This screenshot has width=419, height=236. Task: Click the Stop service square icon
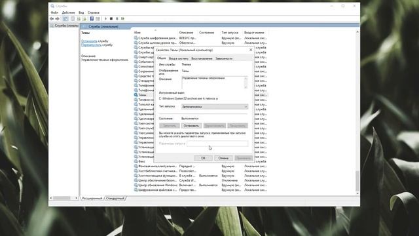(x=111, y=19)
